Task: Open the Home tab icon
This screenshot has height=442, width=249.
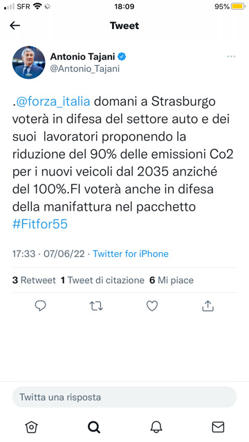Action: [x=31, y=427]
